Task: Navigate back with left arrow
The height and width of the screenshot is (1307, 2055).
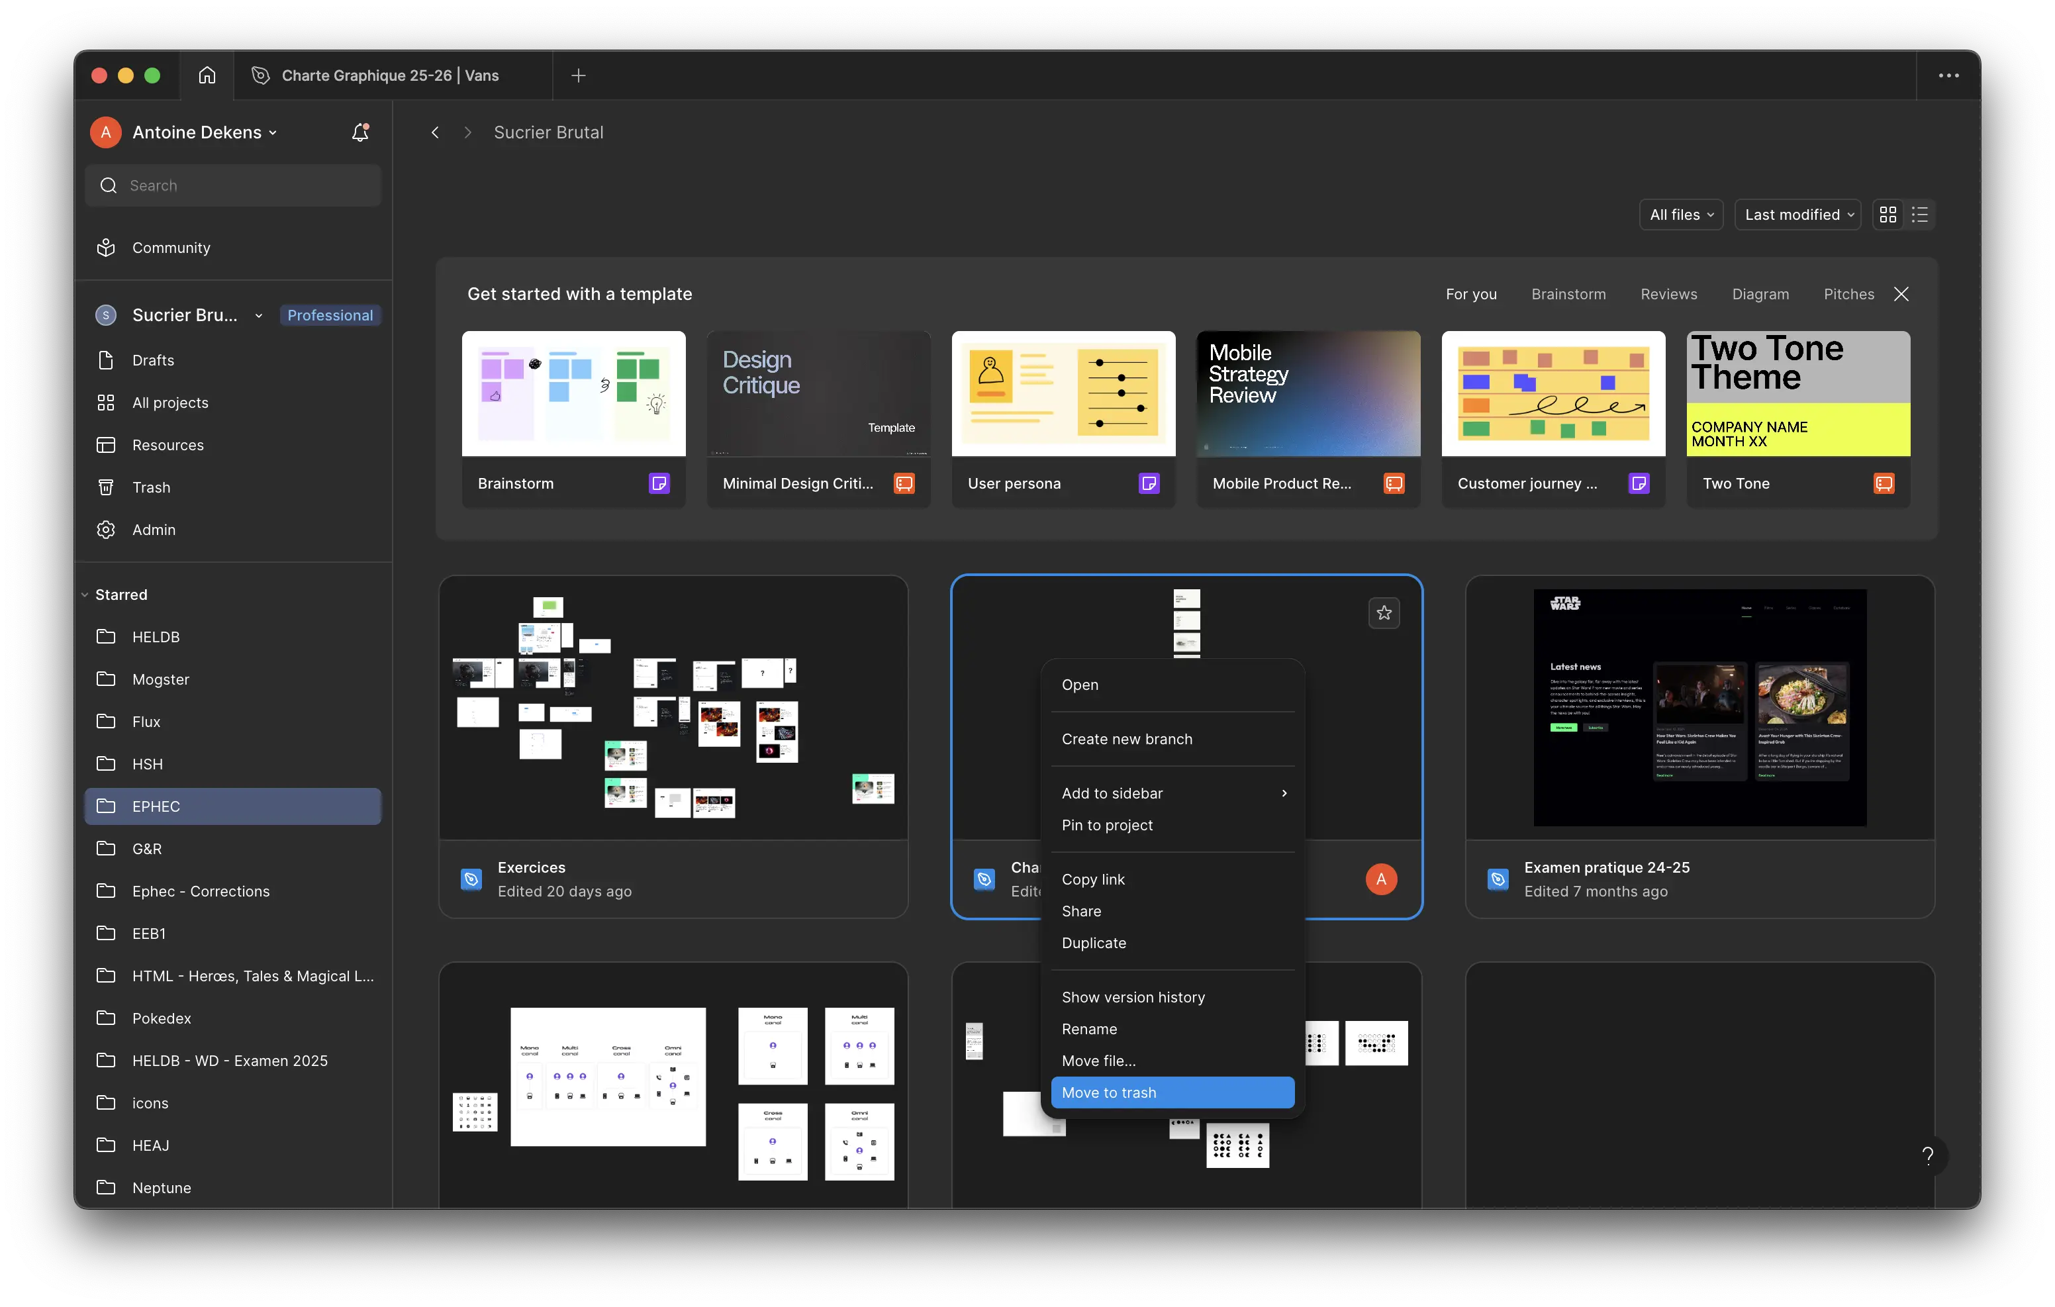Action: pos(435,132)
